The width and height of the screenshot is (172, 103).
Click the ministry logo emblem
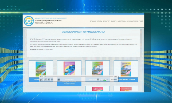tap(29, 21)
